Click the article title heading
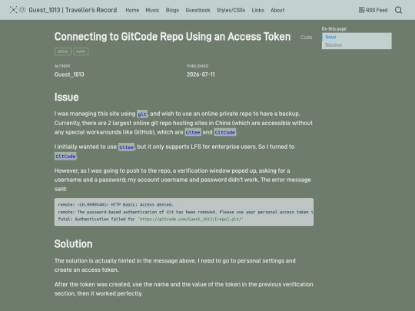 click(173, 37)
